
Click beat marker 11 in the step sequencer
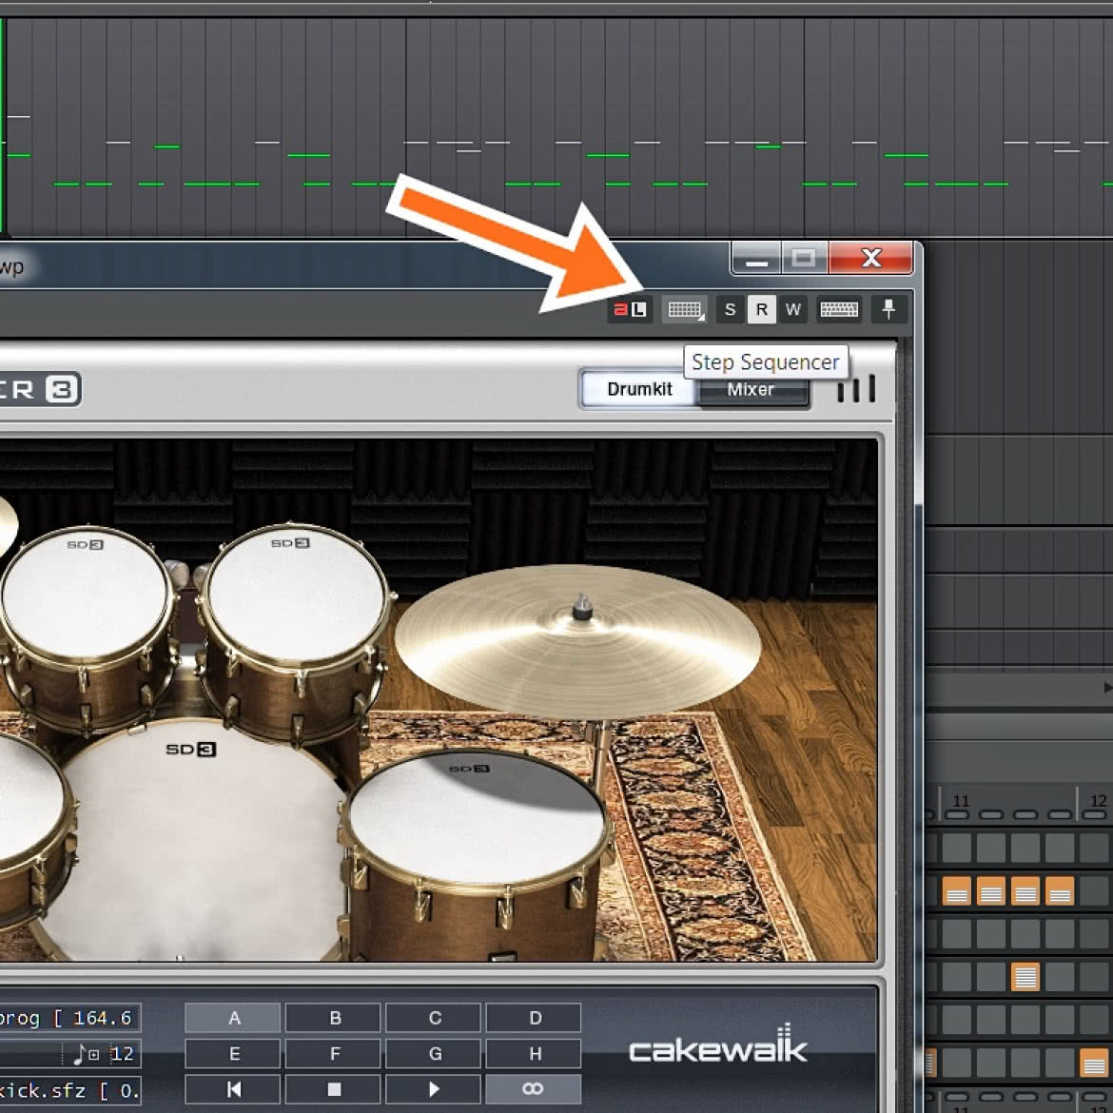coord(961,801)
